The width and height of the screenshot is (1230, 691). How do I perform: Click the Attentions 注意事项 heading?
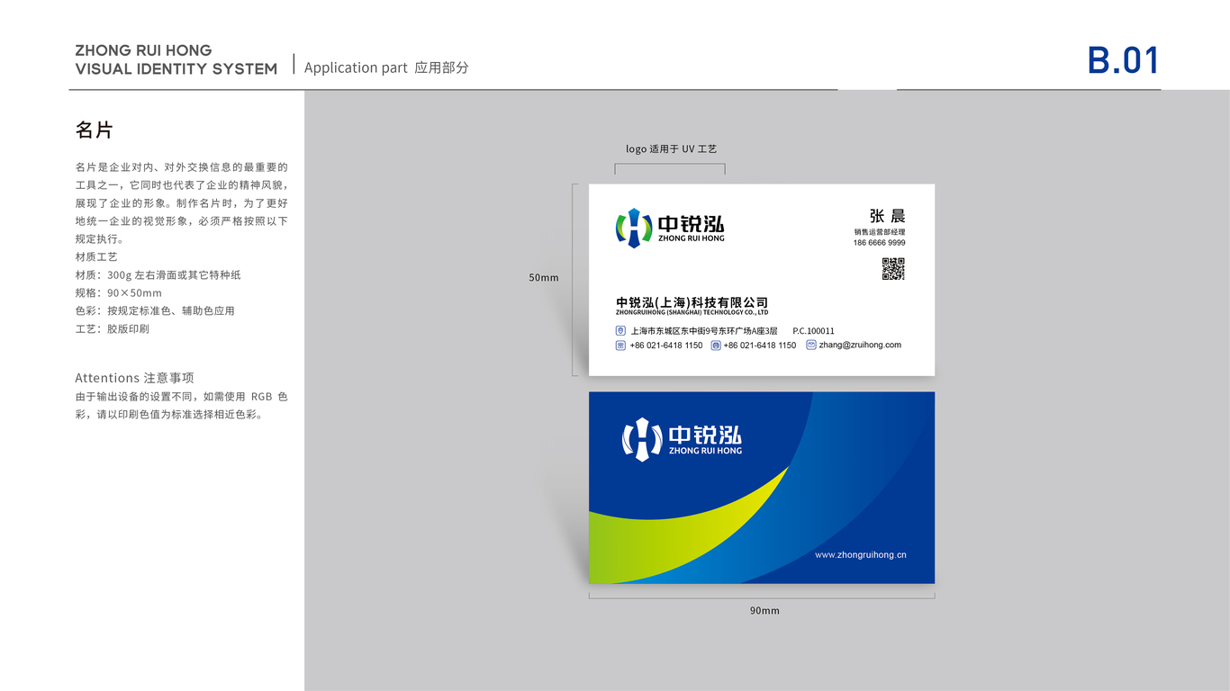[x=134, y=378]
